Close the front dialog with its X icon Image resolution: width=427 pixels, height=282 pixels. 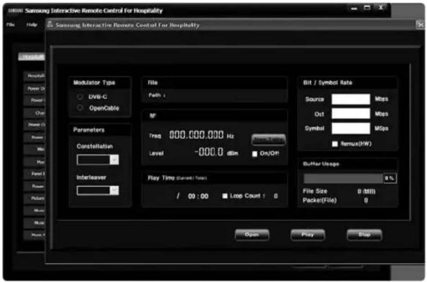tap(421, 25)
